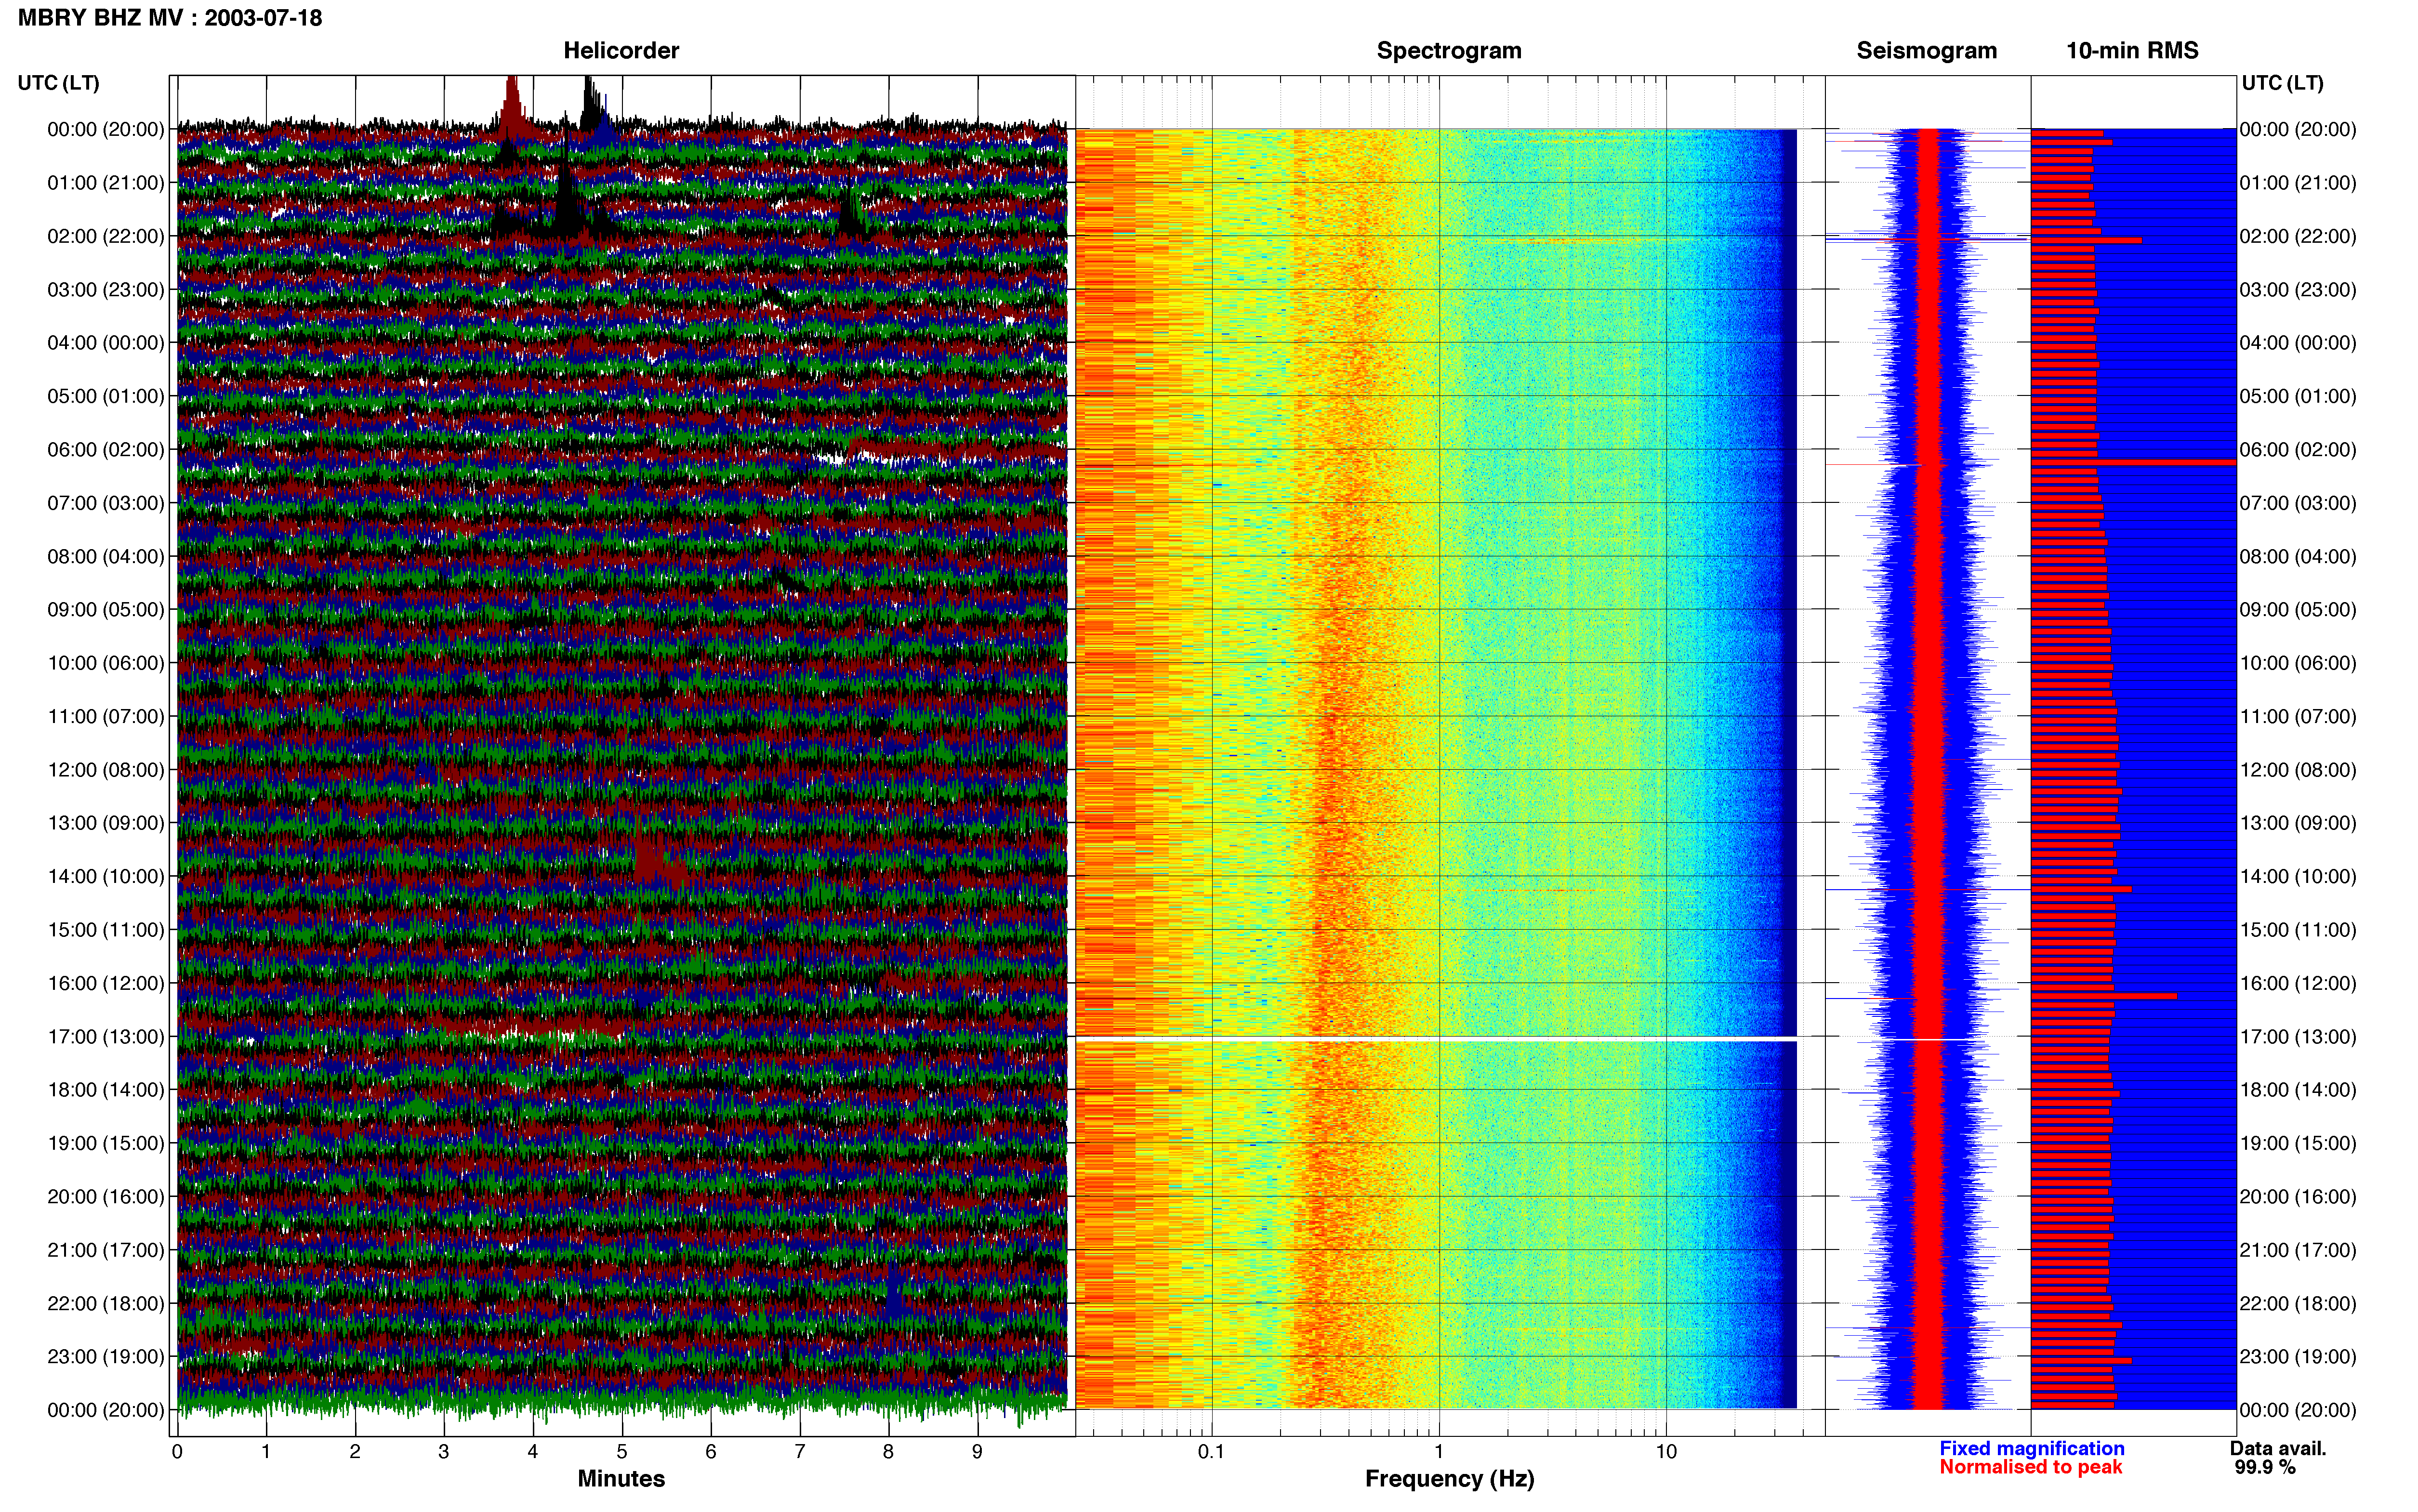Click '03:00 (23:00)' on the helicorder time axis
Image resolution: width=2418 pixels, height=1512 pixels.
coord(106,290)
